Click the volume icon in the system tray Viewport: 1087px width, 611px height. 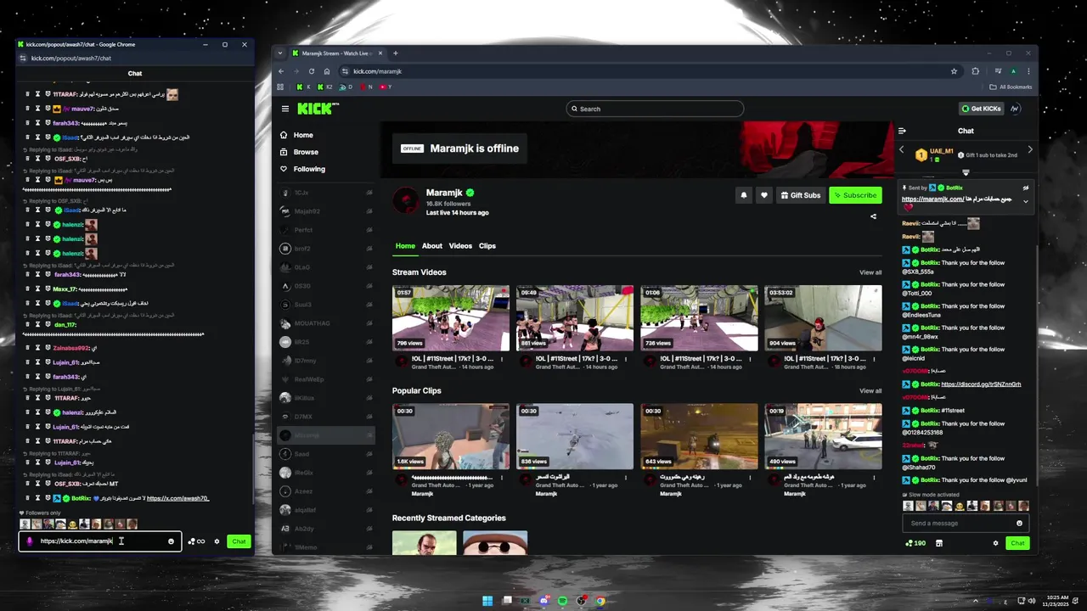[1032, 601]
